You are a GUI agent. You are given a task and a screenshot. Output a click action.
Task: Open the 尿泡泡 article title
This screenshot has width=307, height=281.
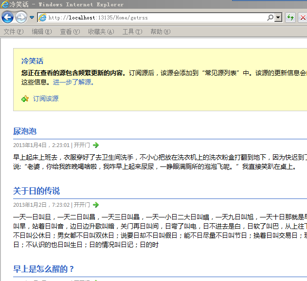point(25,131)
